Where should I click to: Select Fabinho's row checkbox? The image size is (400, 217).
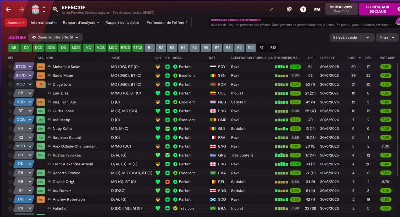pyautogui.click(x=10, y=208)
